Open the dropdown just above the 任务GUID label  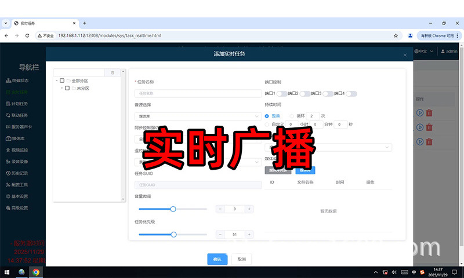[x=198, y=162]
